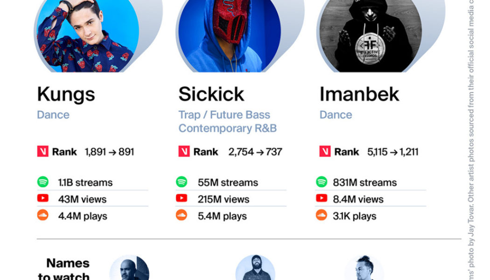This screenshot has height=280, width=490.
Task: Click the Spotify icon beside 831M streams
Action: click(x=321, y=182)
